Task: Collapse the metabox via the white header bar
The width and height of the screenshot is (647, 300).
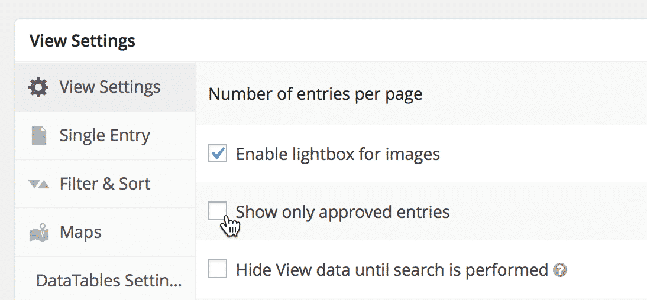Action: click(331, 40)
